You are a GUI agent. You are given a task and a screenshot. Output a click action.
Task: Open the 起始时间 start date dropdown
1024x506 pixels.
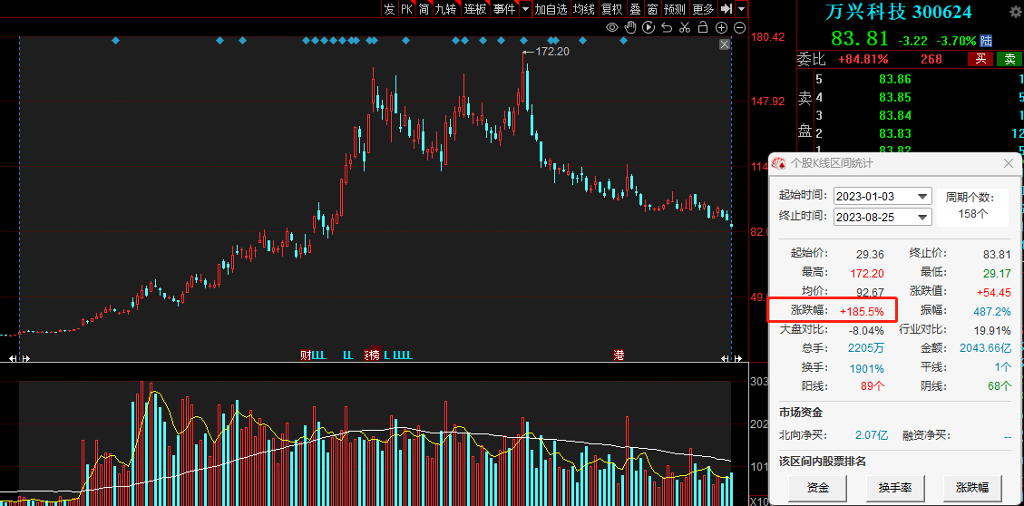pos(922,197)
